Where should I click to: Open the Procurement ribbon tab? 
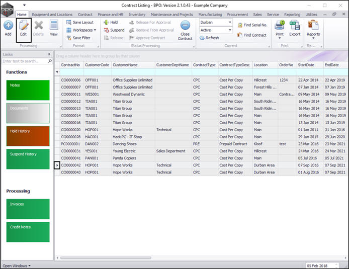pyautogui.click(x=237, y=15)
